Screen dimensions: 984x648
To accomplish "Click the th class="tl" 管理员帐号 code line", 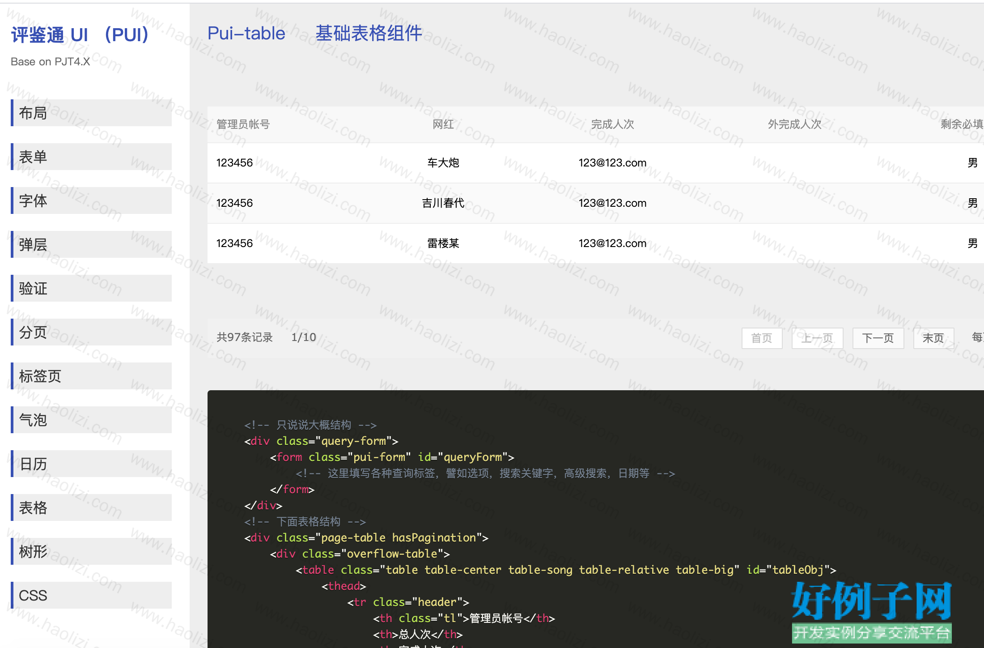I will point(464,618).
